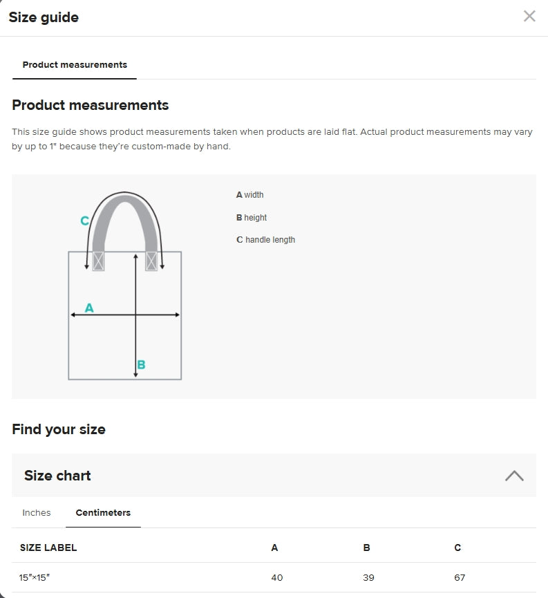Click the C column header in table
548x598 pixels.
[457, 548]
